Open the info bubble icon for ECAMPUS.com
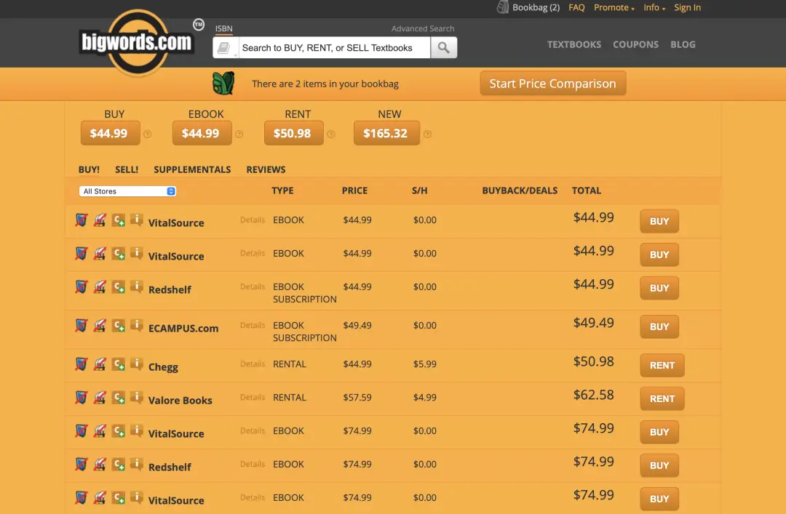Viewport: 786px width, 514px height. pyautogui.click(x=136, y=325)
